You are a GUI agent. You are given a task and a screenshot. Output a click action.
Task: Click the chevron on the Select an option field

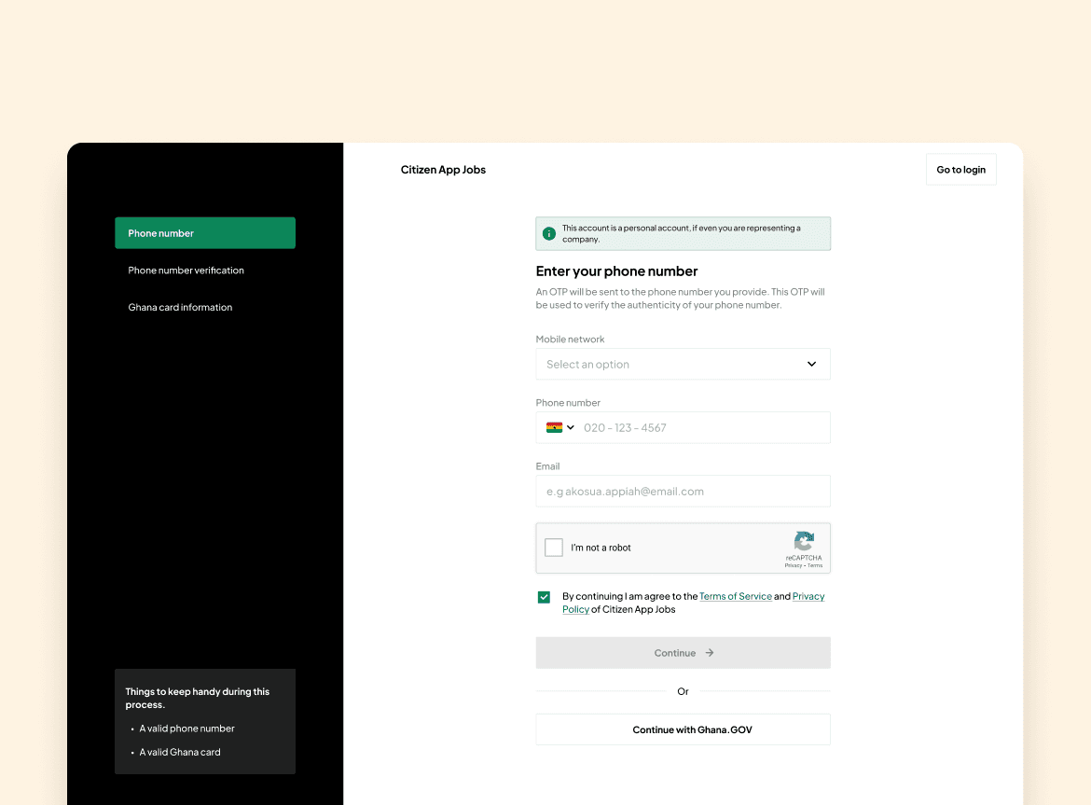coord(810,364)
